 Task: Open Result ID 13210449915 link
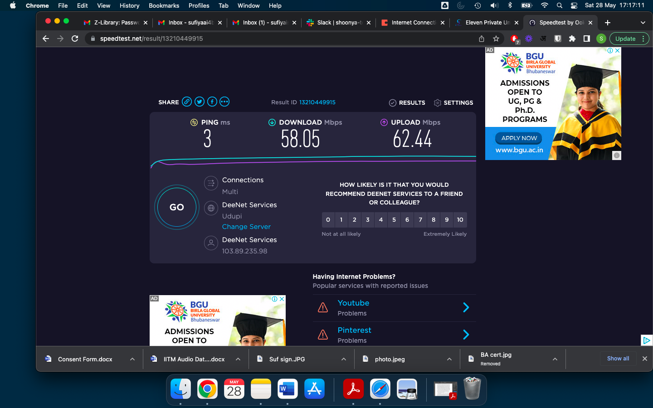[317, 102]
